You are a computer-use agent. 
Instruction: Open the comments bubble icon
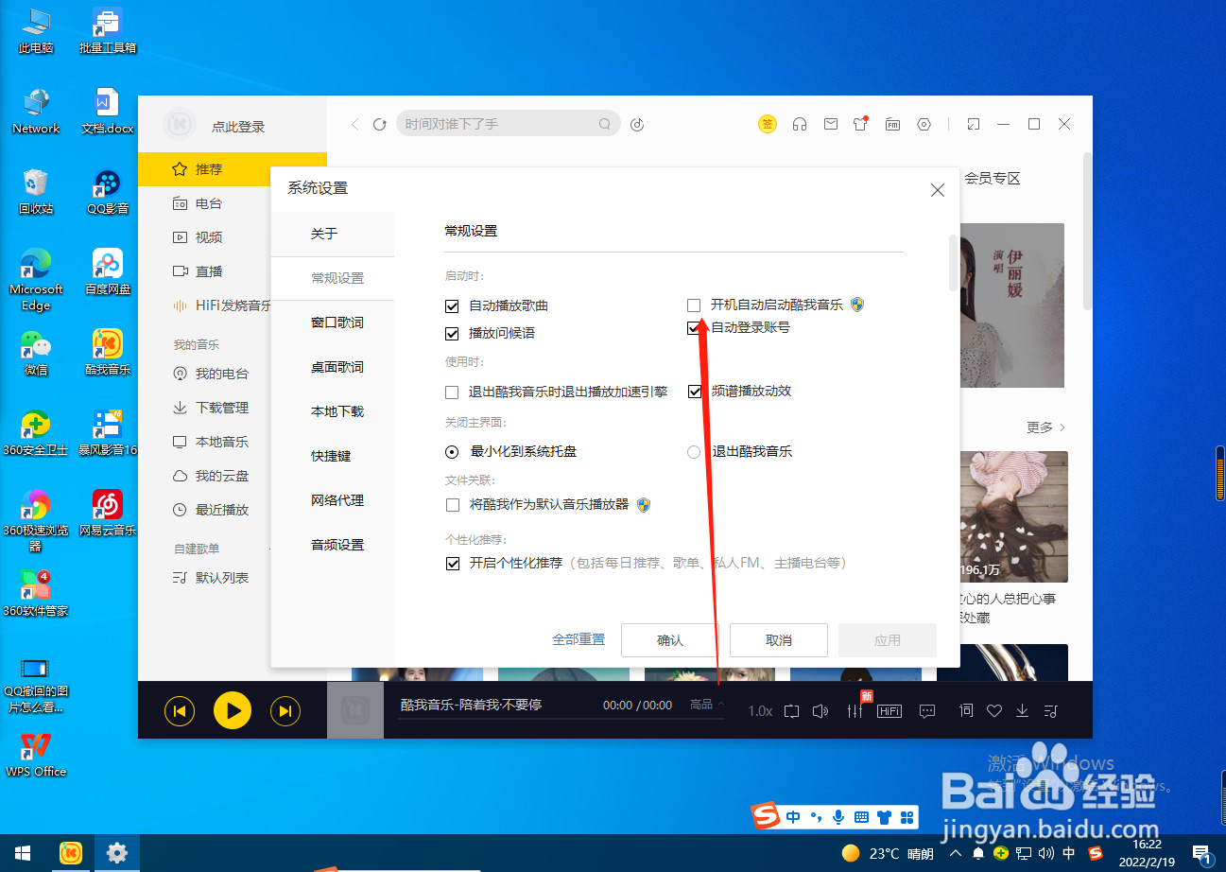click(927, 710)
